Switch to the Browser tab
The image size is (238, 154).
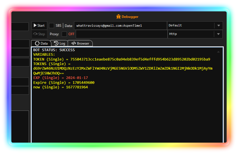(80, 43)
